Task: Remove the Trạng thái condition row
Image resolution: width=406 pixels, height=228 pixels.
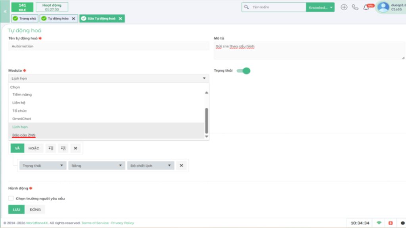Action: [181, 165]
